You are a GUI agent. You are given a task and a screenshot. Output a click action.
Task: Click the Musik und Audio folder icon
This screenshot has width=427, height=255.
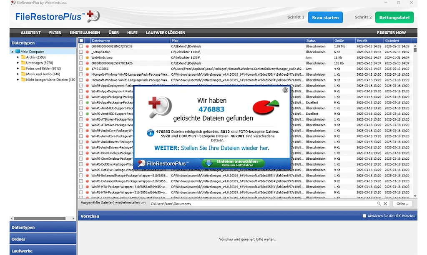coord(23,74)
